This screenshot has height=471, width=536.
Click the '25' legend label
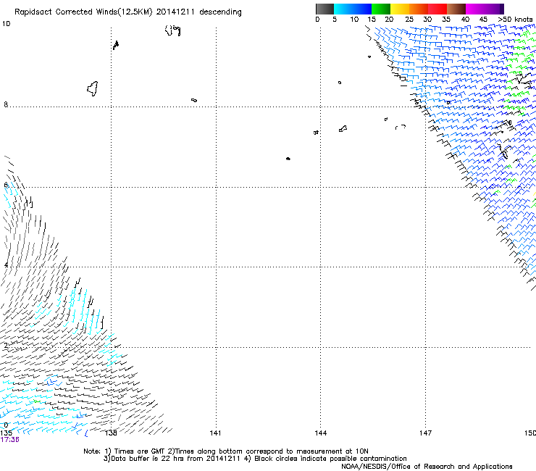click(409, 20)
